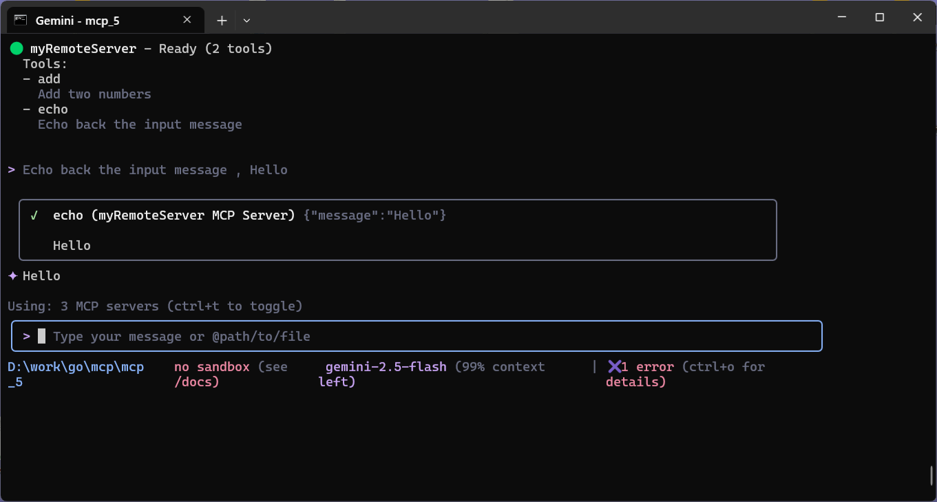Click the green checkmark beside echo
The image size is (937, 502).
pos(34,216)
